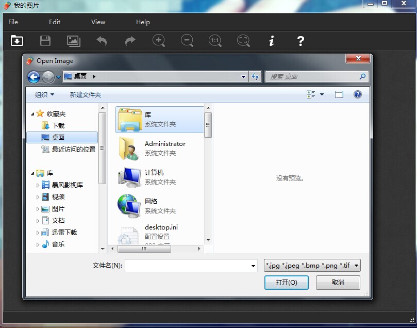417x328 pixels.
Task: Open the View menu
Action: tap(98, 22)
